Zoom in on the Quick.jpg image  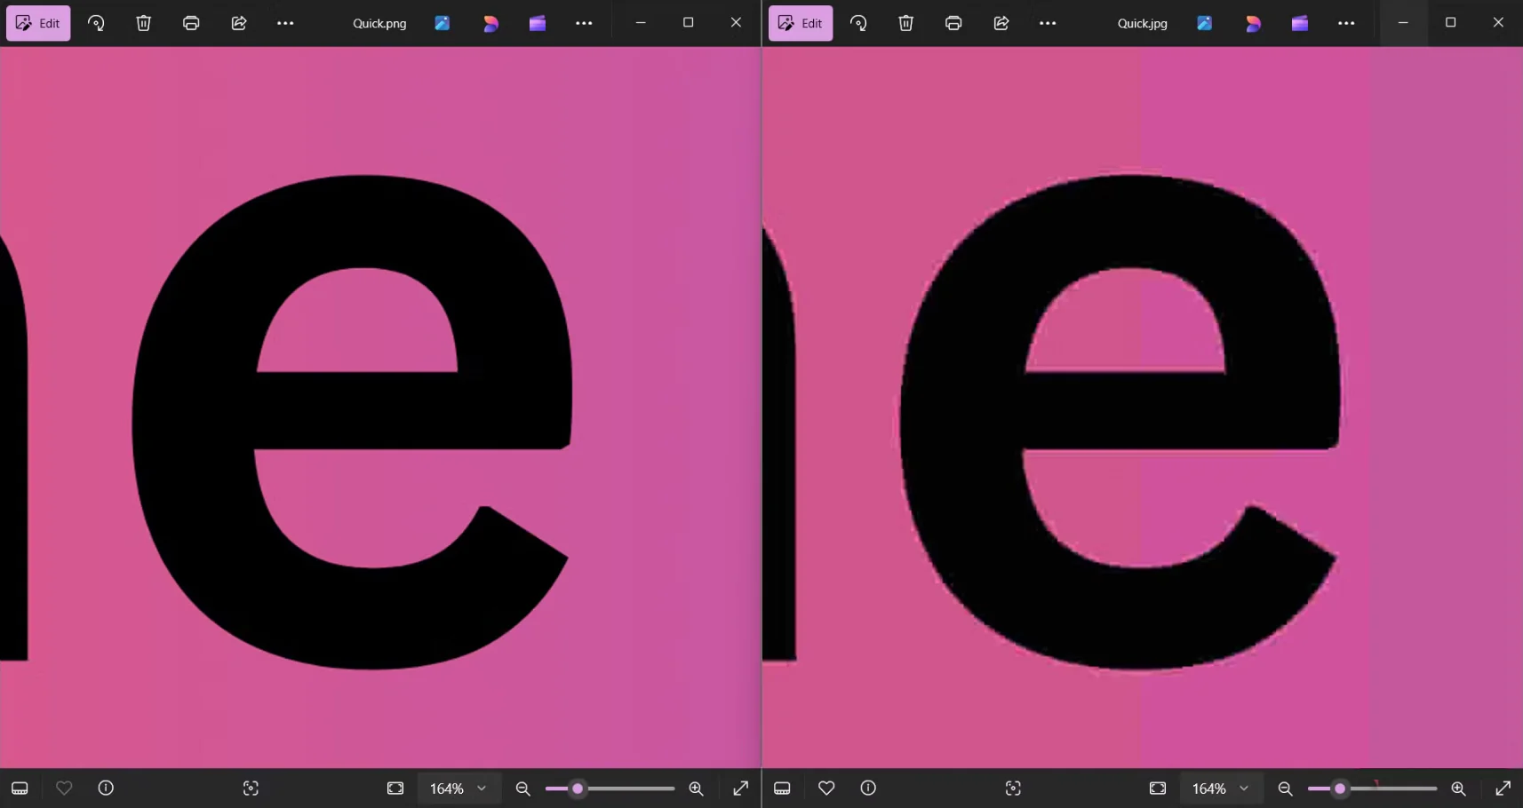1458,788
